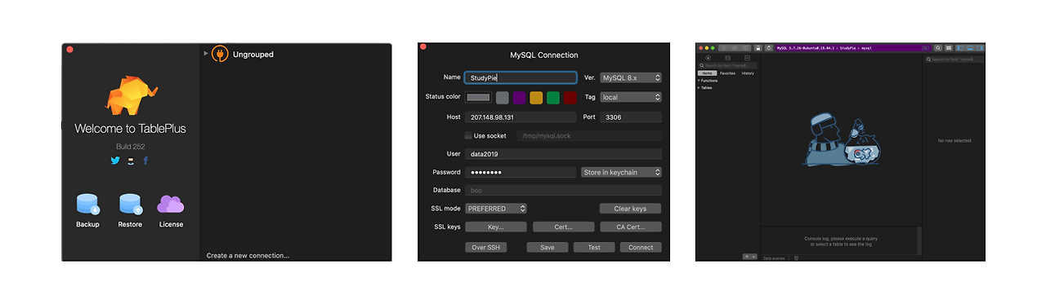This screenshot has height=304, width=1046.
Task: Click the sidebar Search for item field
Action: click(727, 65)
